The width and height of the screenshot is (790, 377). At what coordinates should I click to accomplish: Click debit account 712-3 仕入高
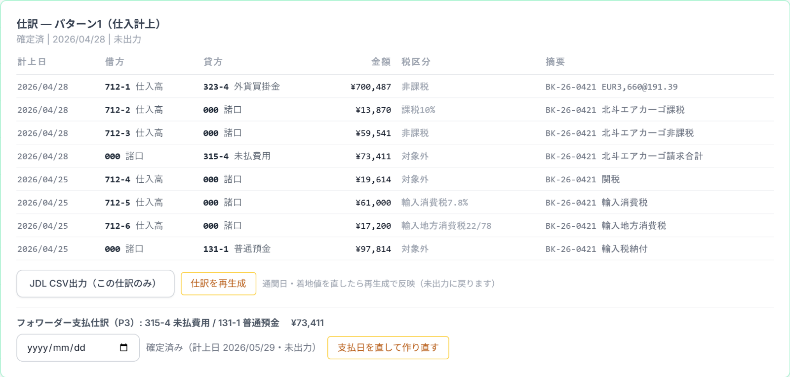tap(134, 133)
